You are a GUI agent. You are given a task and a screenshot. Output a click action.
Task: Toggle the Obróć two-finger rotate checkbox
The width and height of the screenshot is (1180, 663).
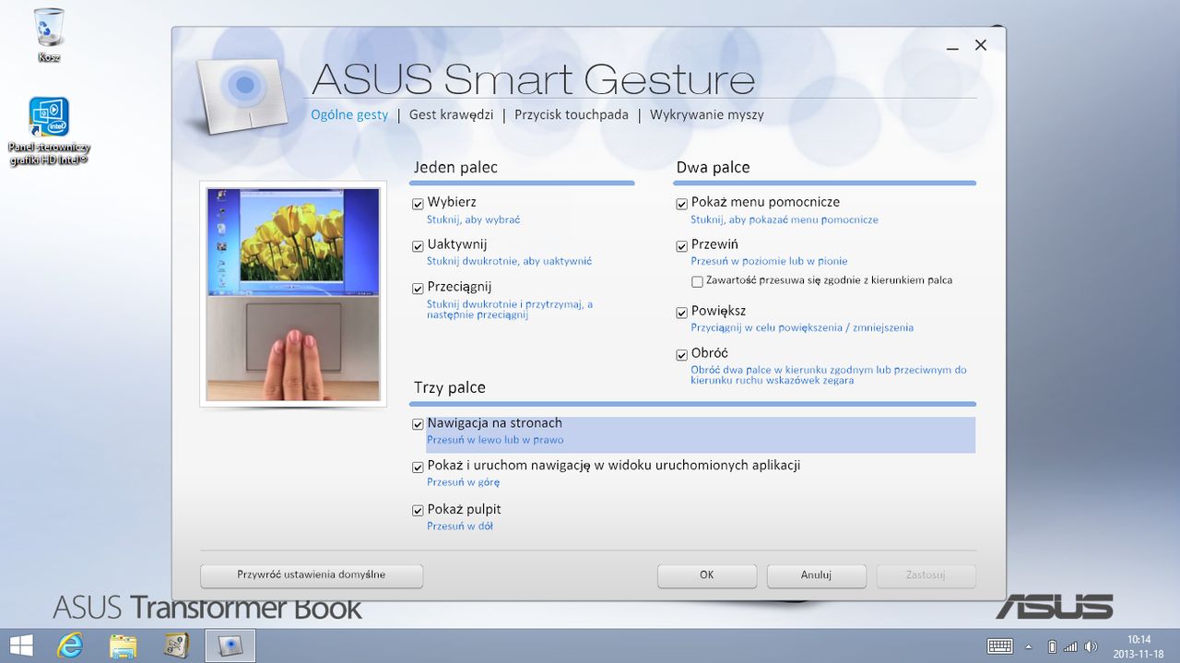[x=682, y=355]
